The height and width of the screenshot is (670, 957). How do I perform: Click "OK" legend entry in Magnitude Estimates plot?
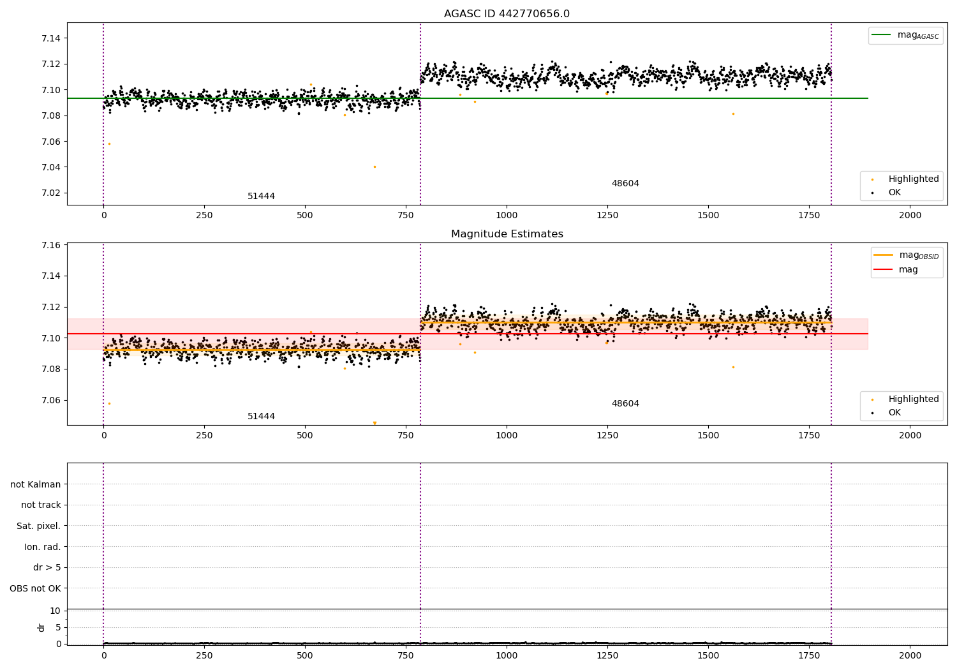tap(894, 413)
